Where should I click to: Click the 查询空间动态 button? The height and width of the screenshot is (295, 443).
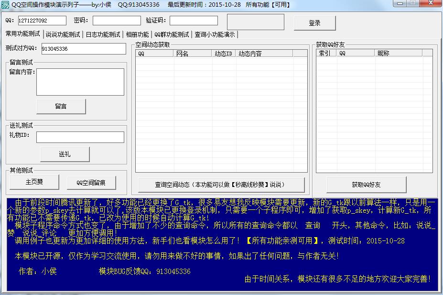(x=221, y=185)
